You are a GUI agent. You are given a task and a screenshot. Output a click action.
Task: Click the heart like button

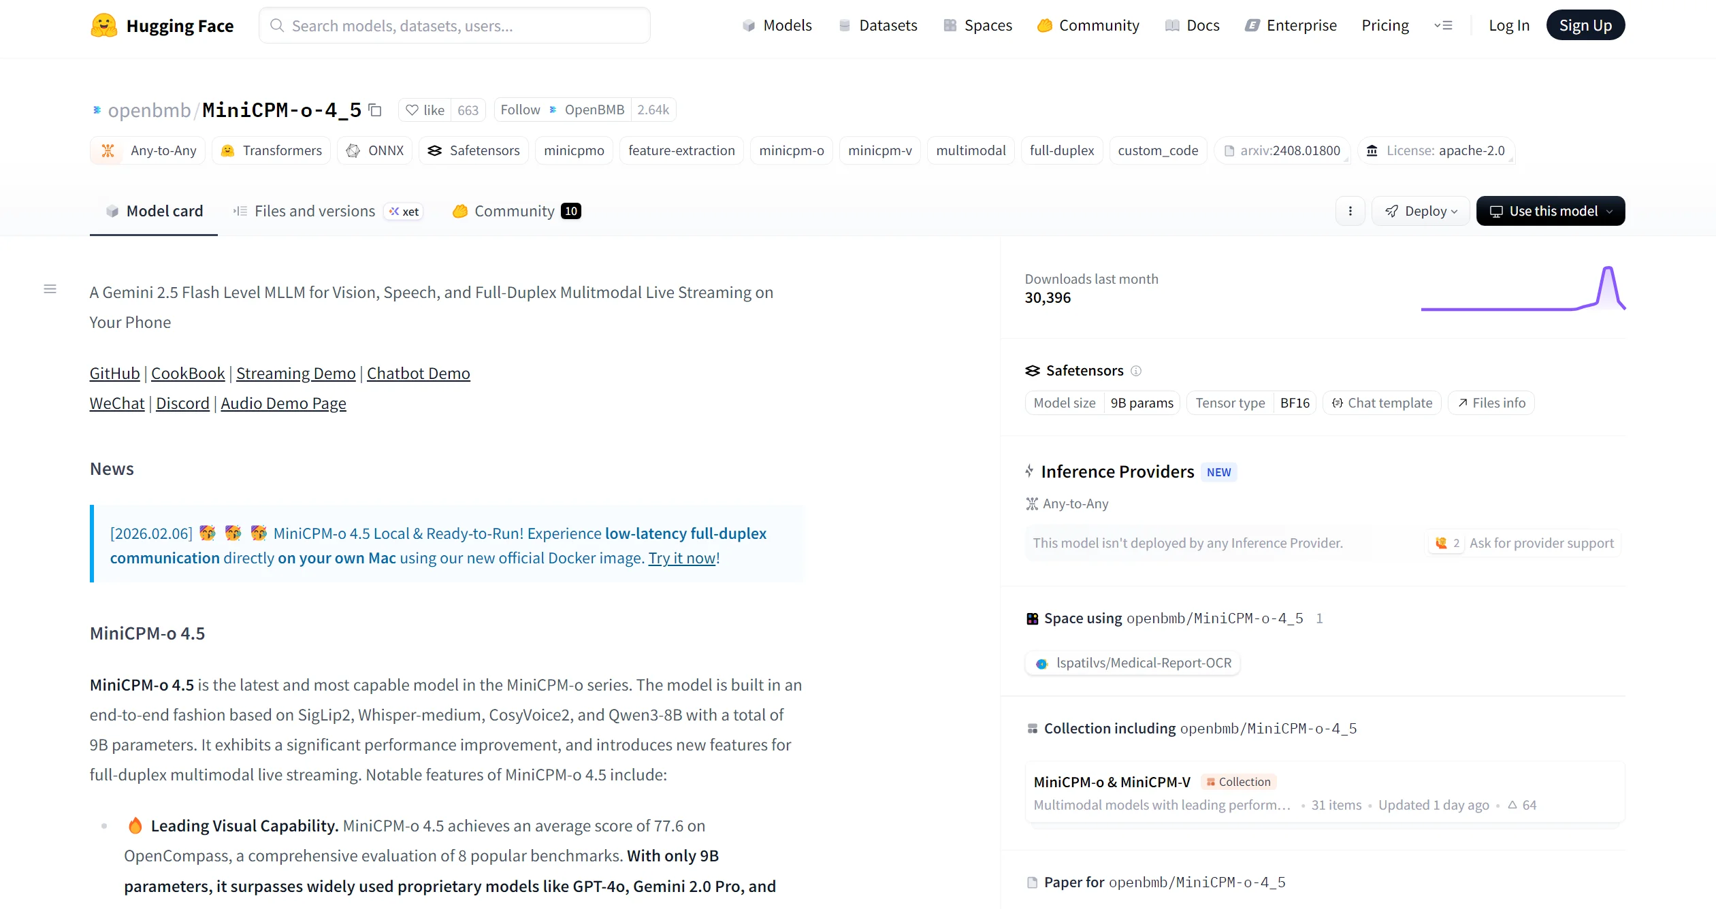pos(425,110)
